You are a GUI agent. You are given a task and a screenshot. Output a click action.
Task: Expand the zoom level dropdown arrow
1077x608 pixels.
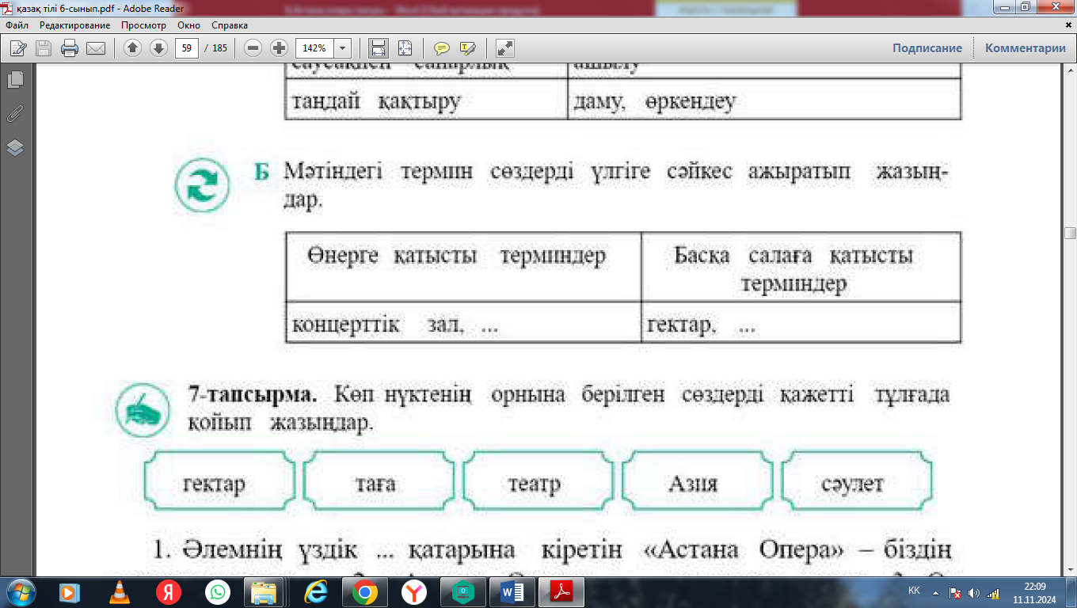343,48
